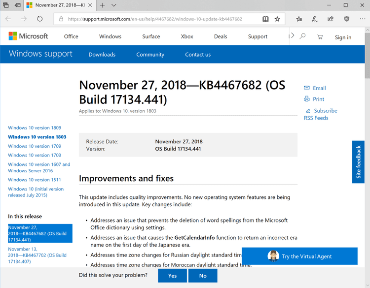This screenshot has height=288, width=370.
Task: Open the Office menu item
Action: click(x=71, y=36)
